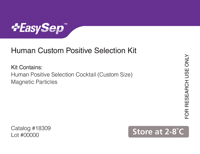Click the Store at 2-8°C badge
The image size is (200, 154).
158,132
